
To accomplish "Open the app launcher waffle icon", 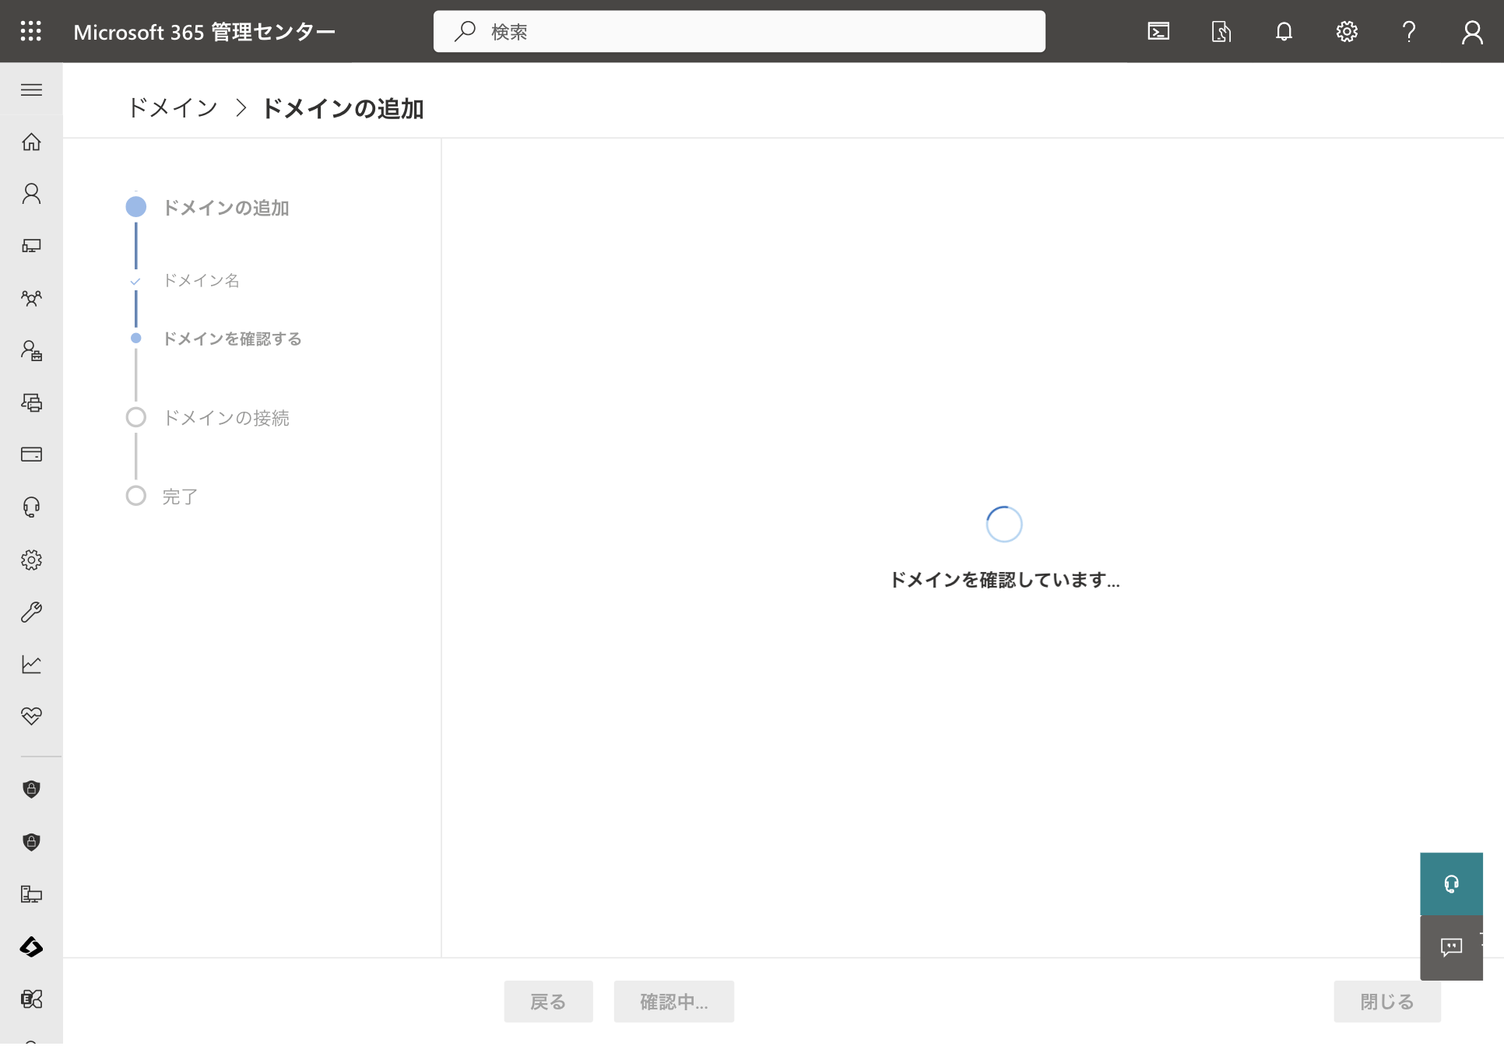I will pos(31,31).
